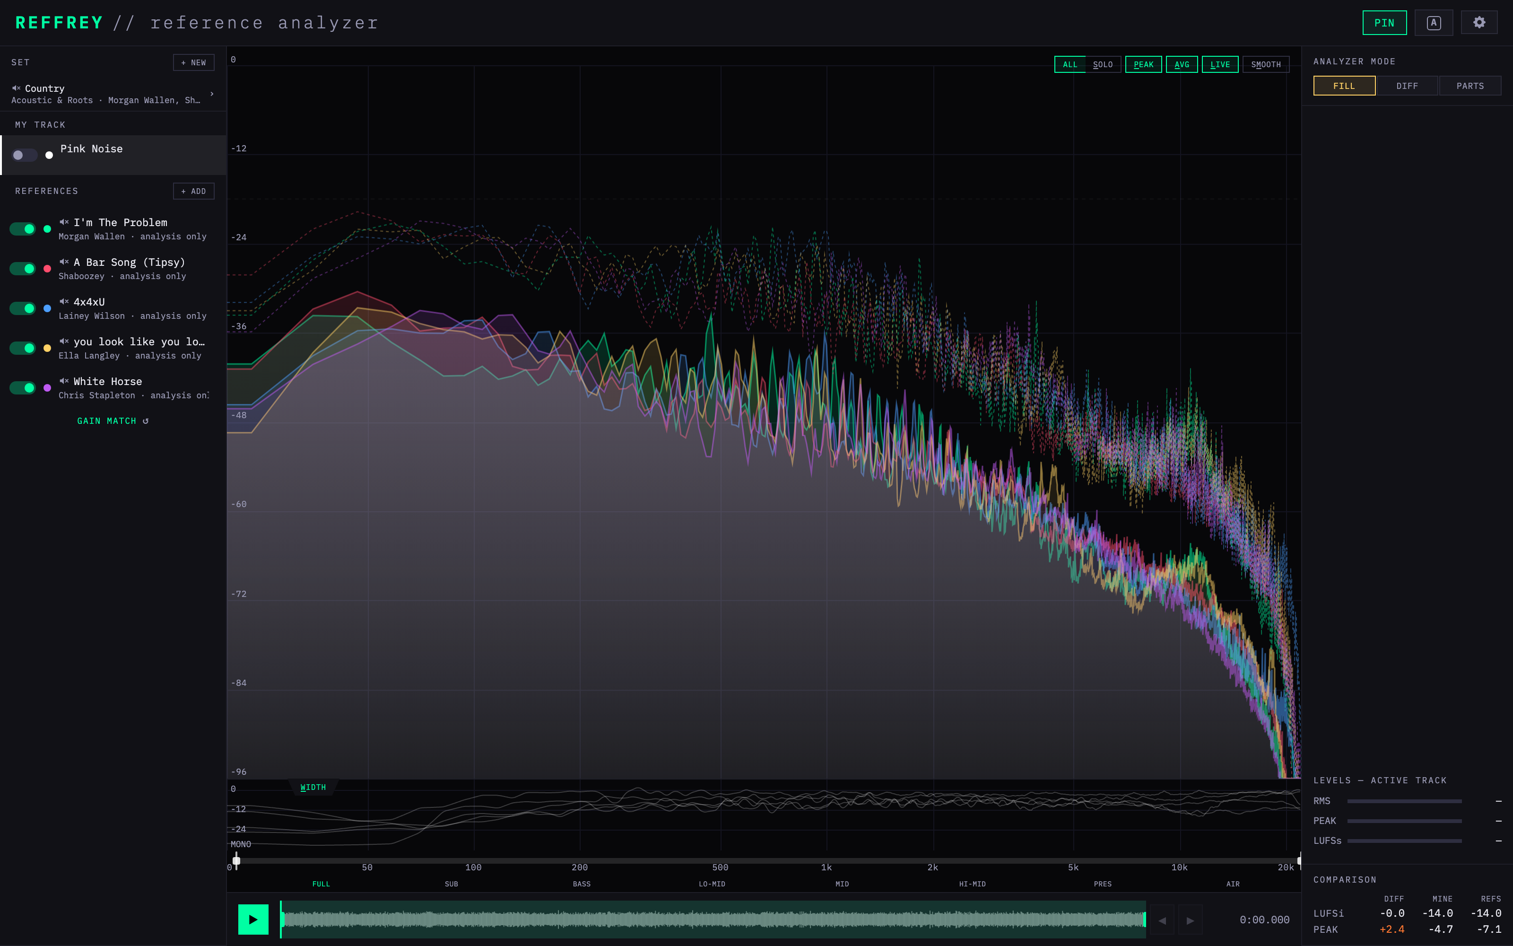Viewport: 1513px width, 946px height.
Task: Click the Country set mute speaker icon
Action: (x=16, y=88)
